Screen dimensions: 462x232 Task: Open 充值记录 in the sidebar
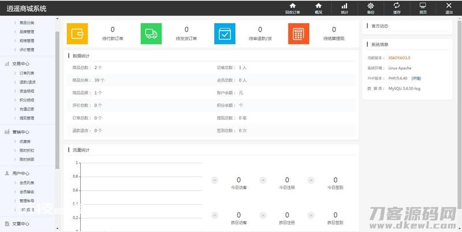pyautogui.click(x=27, y=109)
